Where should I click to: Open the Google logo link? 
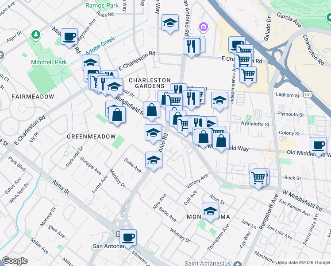click(15, 261)
